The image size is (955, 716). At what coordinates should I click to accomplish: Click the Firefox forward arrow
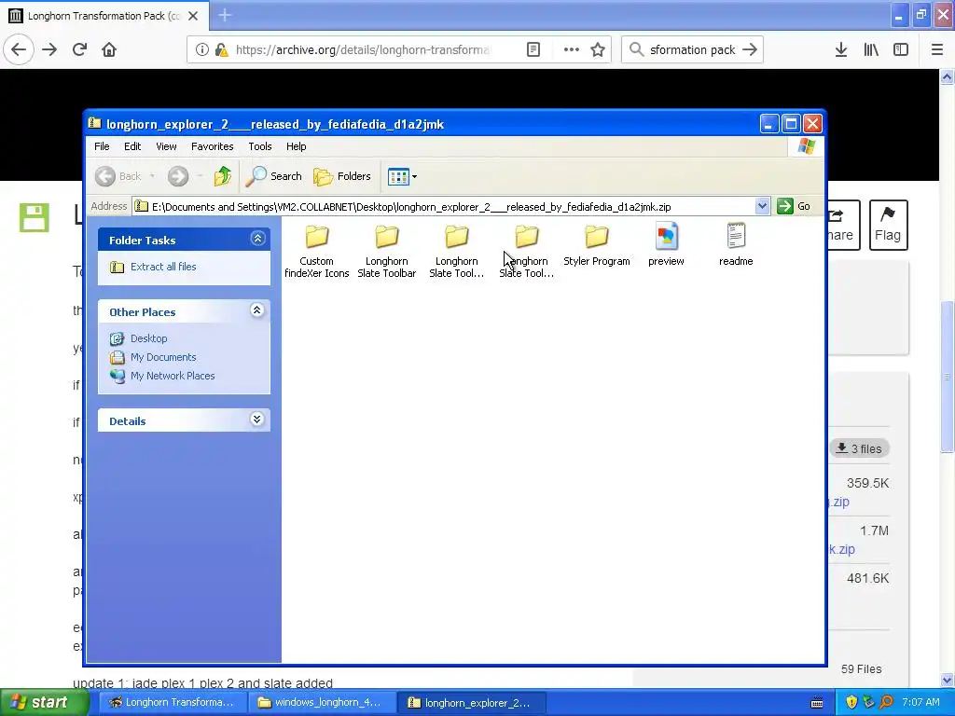[49, 49]
